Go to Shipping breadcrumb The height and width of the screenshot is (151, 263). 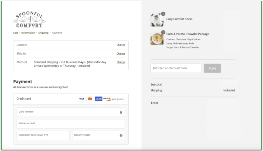(x=44, y=33)
